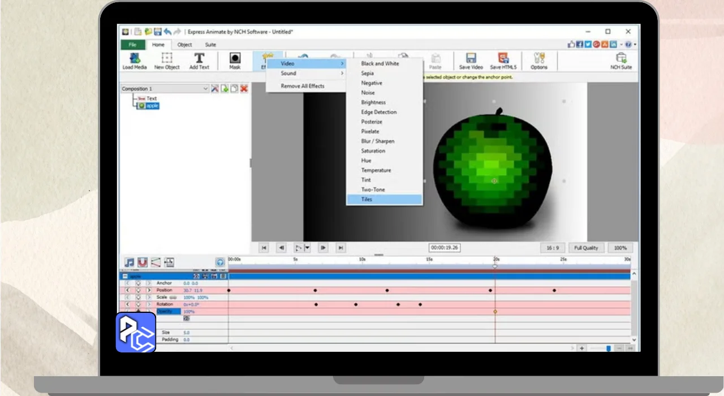The height and width of the screenshot is (396, 724).
Task: Collapse the apple layer in timeline
Action: tap(125, 276)
